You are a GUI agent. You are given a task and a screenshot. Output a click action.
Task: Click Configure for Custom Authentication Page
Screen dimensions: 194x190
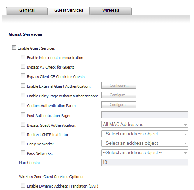tap(119, 105)
